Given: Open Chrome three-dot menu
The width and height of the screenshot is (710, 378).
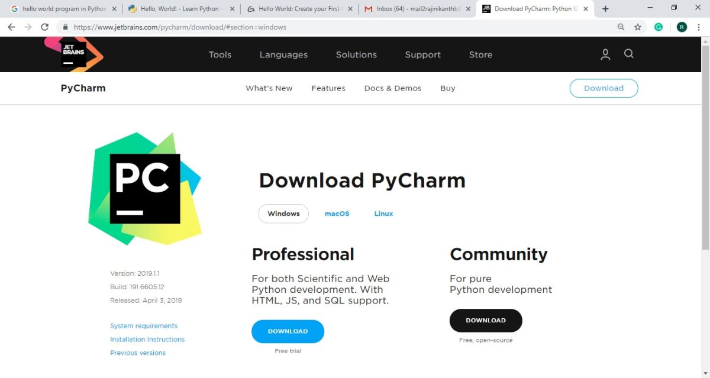Looking at the screenshot, I should coord(699,27).
